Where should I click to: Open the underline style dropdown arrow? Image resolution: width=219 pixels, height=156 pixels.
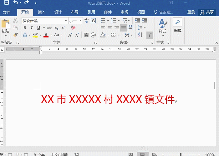click(x=44, y=28)
